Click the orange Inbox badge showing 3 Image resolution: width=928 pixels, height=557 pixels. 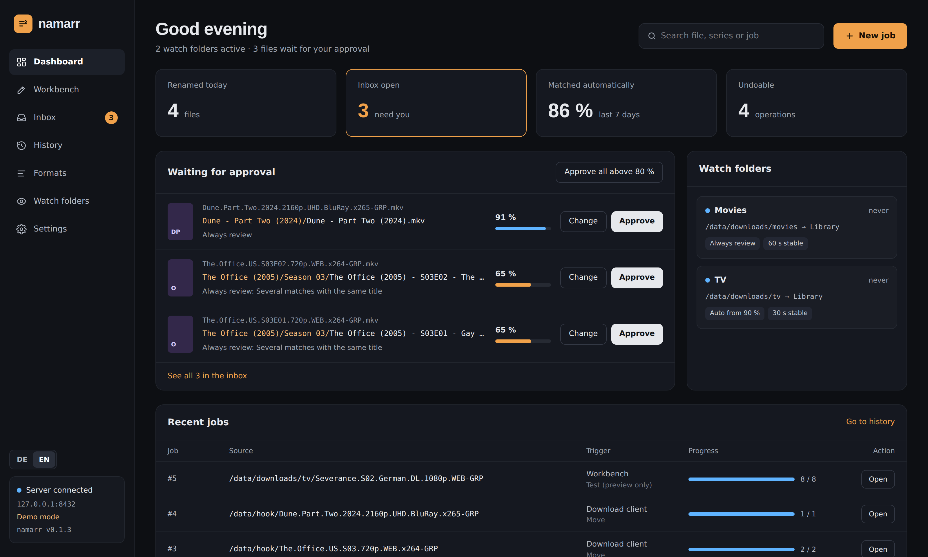point(111,117)
